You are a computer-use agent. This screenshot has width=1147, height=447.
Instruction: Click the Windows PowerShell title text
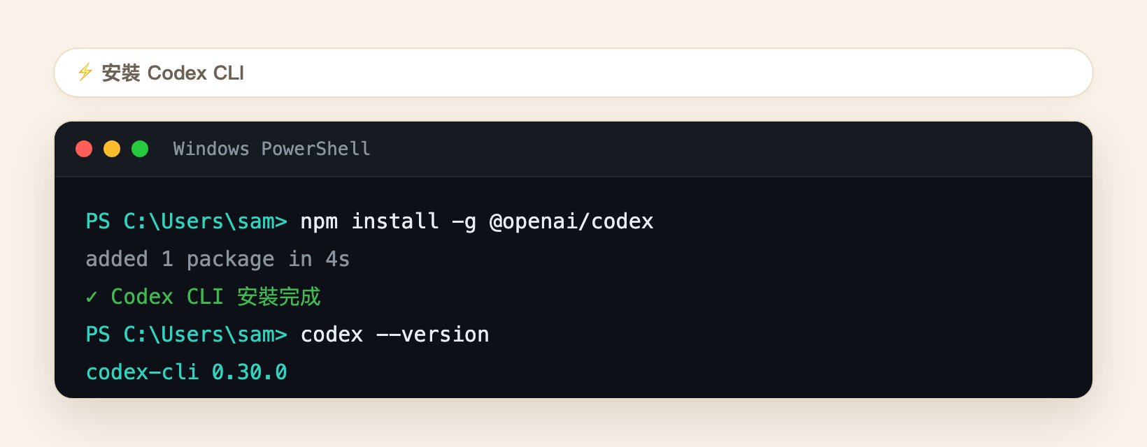point(271,149)
